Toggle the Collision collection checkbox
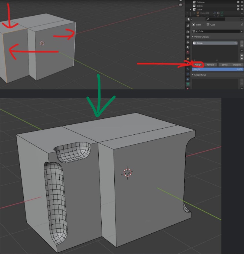Viewport: 244px width, 254px height. tap(238, 2)
